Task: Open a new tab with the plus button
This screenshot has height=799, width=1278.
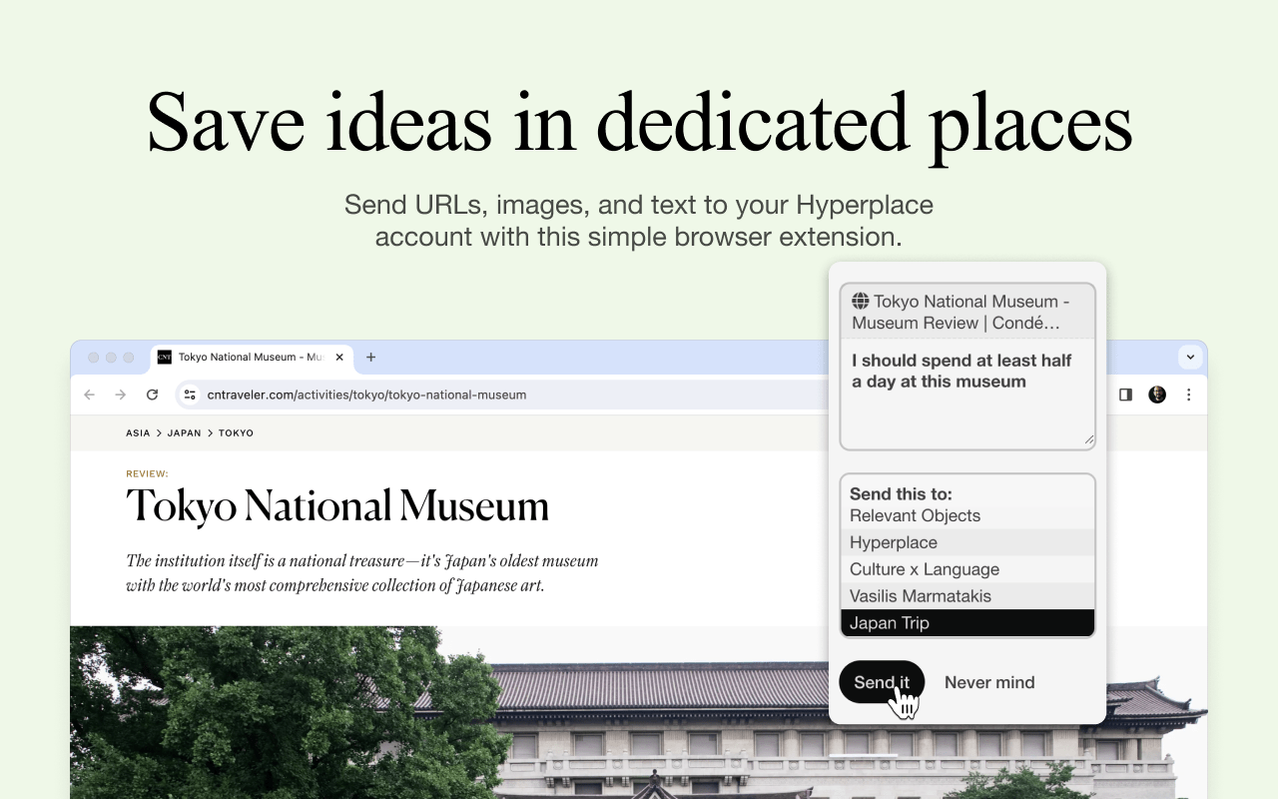Action: click(x=370, y=356)
